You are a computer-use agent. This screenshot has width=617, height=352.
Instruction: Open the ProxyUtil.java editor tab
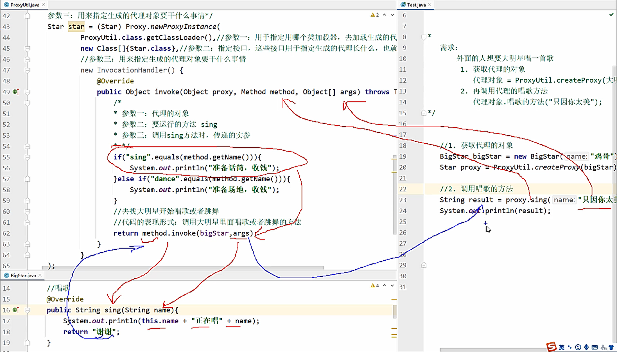coord(24,5)
